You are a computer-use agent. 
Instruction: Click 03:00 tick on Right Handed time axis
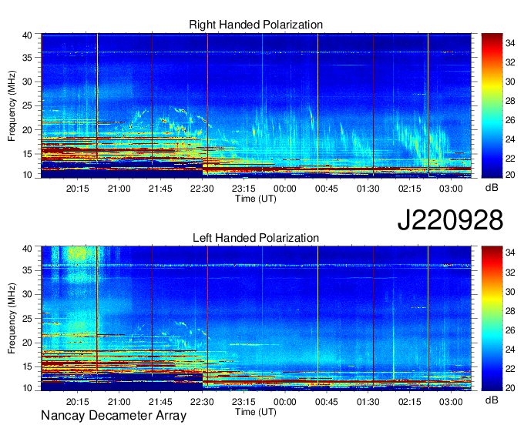[451, 189]
